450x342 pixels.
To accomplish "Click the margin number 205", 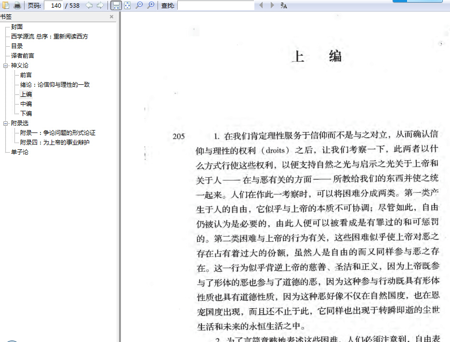I will [179, 137].
